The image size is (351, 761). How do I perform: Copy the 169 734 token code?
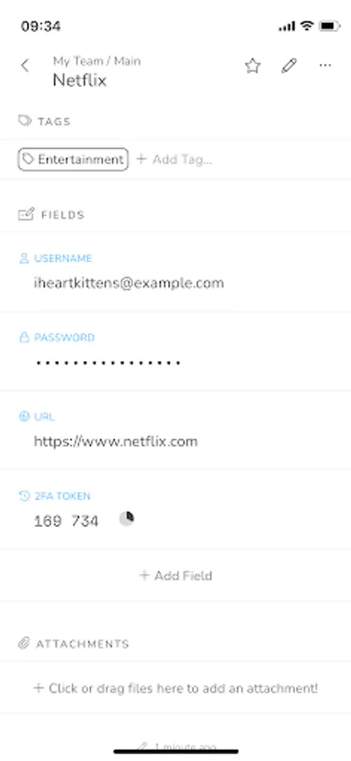pos(66,521)
